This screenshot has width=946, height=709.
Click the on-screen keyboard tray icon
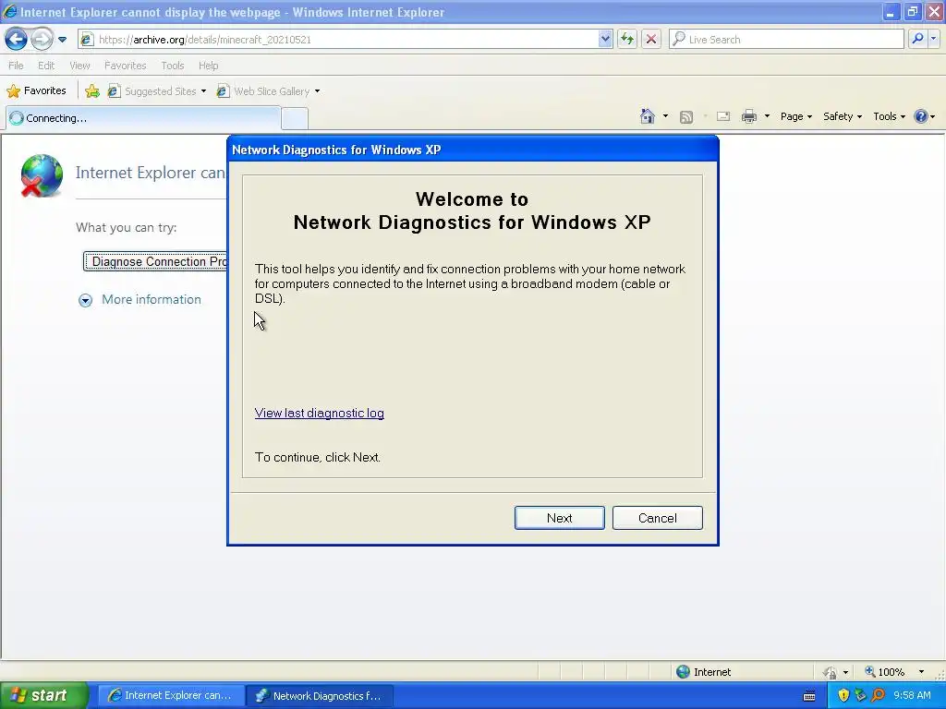click(x=809, y=696)
